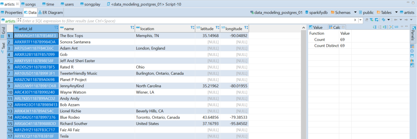Select the Data sub-tab
The image size is (417, 139).
click(30, 12)
